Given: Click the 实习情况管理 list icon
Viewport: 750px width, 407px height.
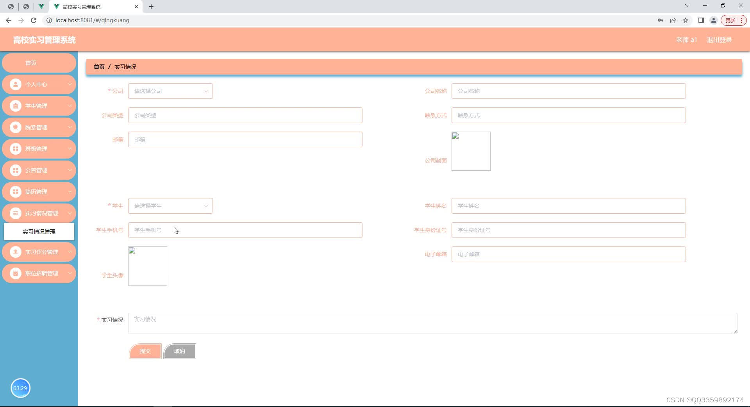Looking at the screenshot, I should point(16,213).
